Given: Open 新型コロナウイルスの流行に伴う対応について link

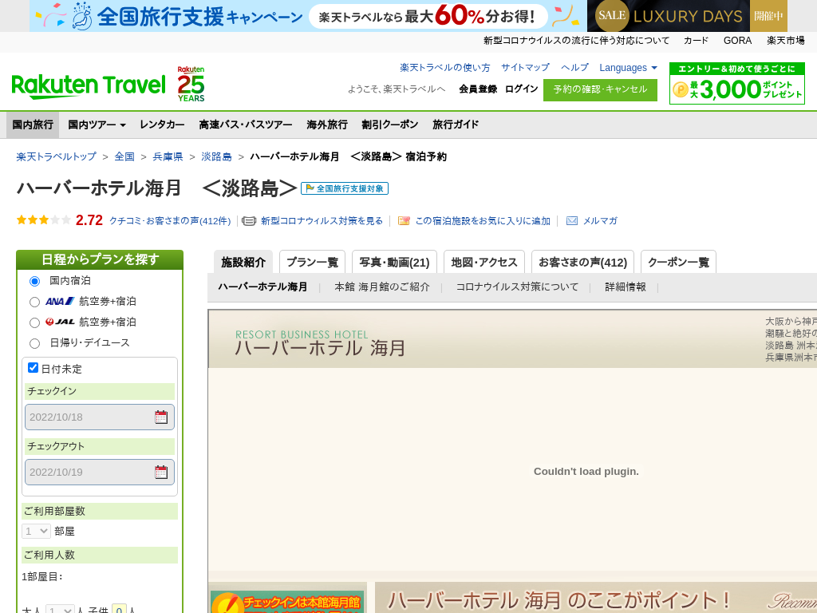Looking at the screenshot, I should (x=576, y=41).
